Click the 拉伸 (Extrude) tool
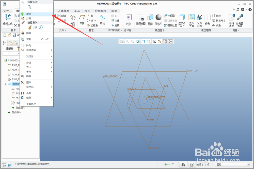254x169 pixels. pos(115,21)
